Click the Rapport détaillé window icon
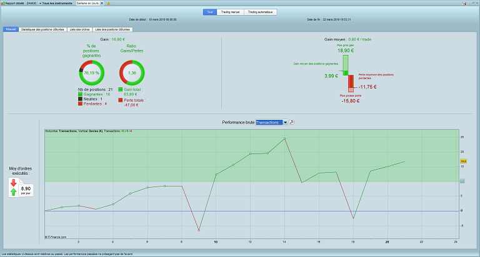 click(x=3, y=3)
